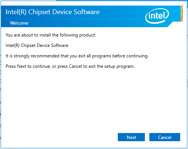Click the Welcome step label in the banner
Screen dimensions: 188x149
pos(19,23)
